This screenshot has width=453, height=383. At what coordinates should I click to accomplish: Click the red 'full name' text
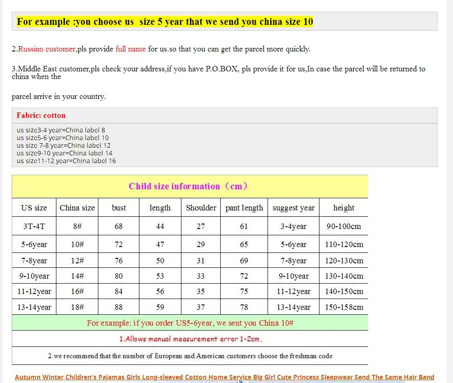click(130, 49)
